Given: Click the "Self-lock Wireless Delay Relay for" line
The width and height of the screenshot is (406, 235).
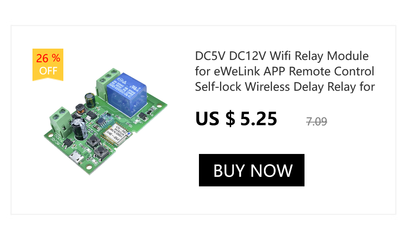Looking at the screenshot, I should [285, 87].
